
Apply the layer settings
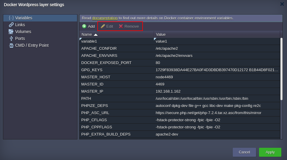click(x=270, y=152)
